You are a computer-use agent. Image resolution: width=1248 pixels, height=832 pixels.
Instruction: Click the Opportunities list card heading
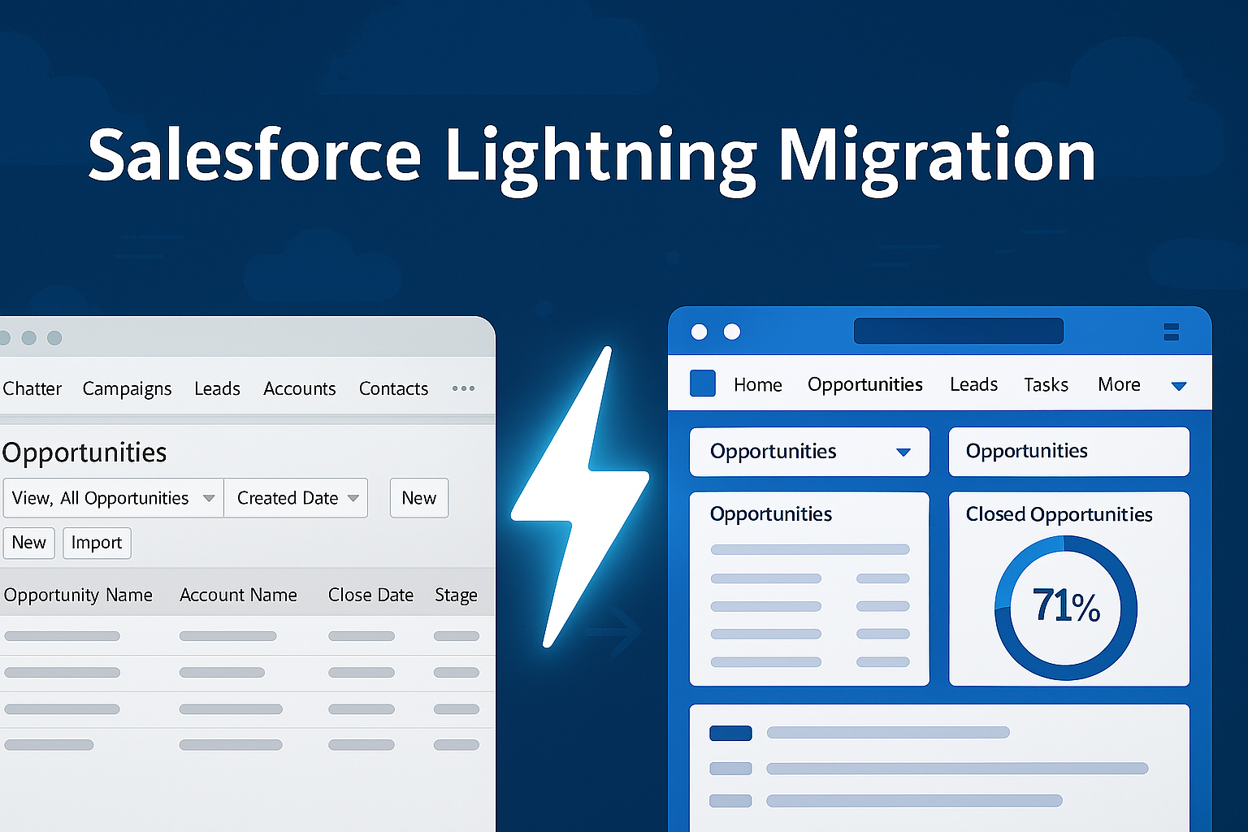click(770, 514)
